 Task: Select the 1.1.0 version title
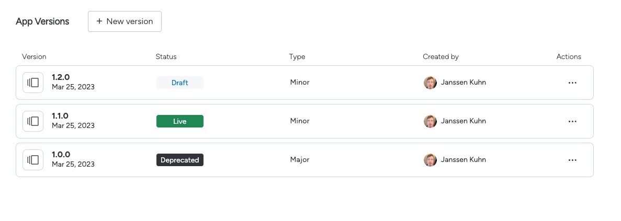coord(60,116)
